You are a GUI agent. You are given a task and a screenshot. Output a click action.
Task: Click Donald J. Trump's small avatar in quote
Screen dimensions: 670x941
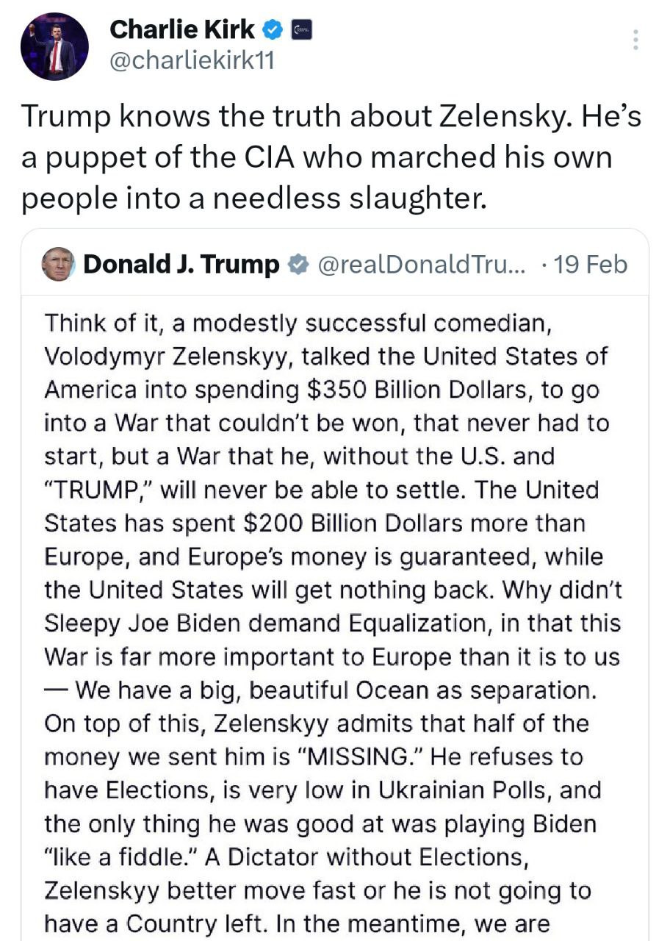pos(58,264)
